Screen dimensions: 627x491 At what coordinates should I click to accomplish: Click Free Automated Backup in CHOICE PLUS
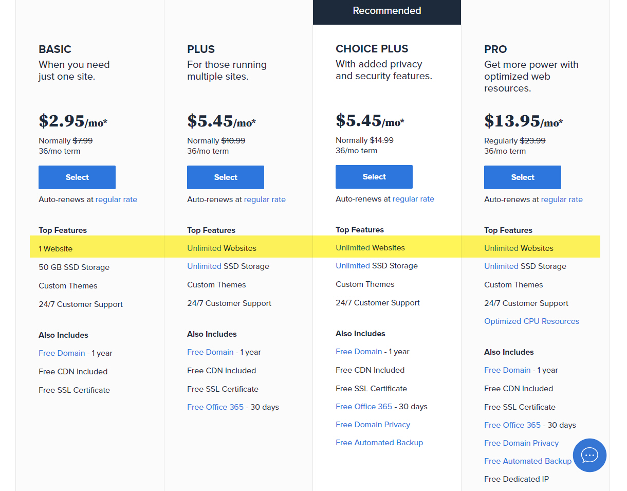(x=379, y=443)
